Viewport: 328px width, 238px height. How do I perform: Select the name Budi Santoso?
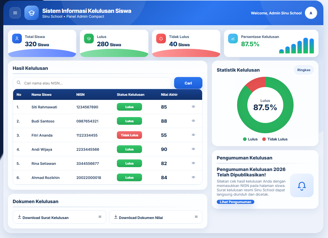(43, 121)
